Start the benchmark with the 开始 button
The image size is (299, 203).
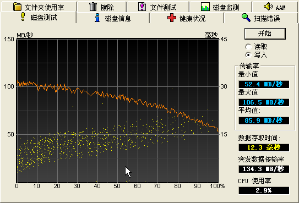click(x=265, y=34)
